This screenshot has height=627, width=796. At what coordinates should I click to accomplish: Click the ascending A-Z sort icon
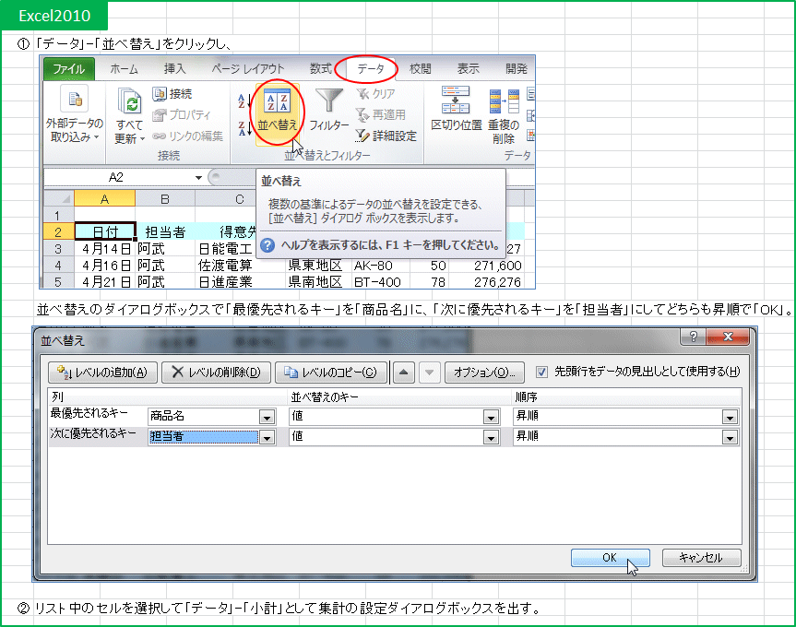(244, 101)
